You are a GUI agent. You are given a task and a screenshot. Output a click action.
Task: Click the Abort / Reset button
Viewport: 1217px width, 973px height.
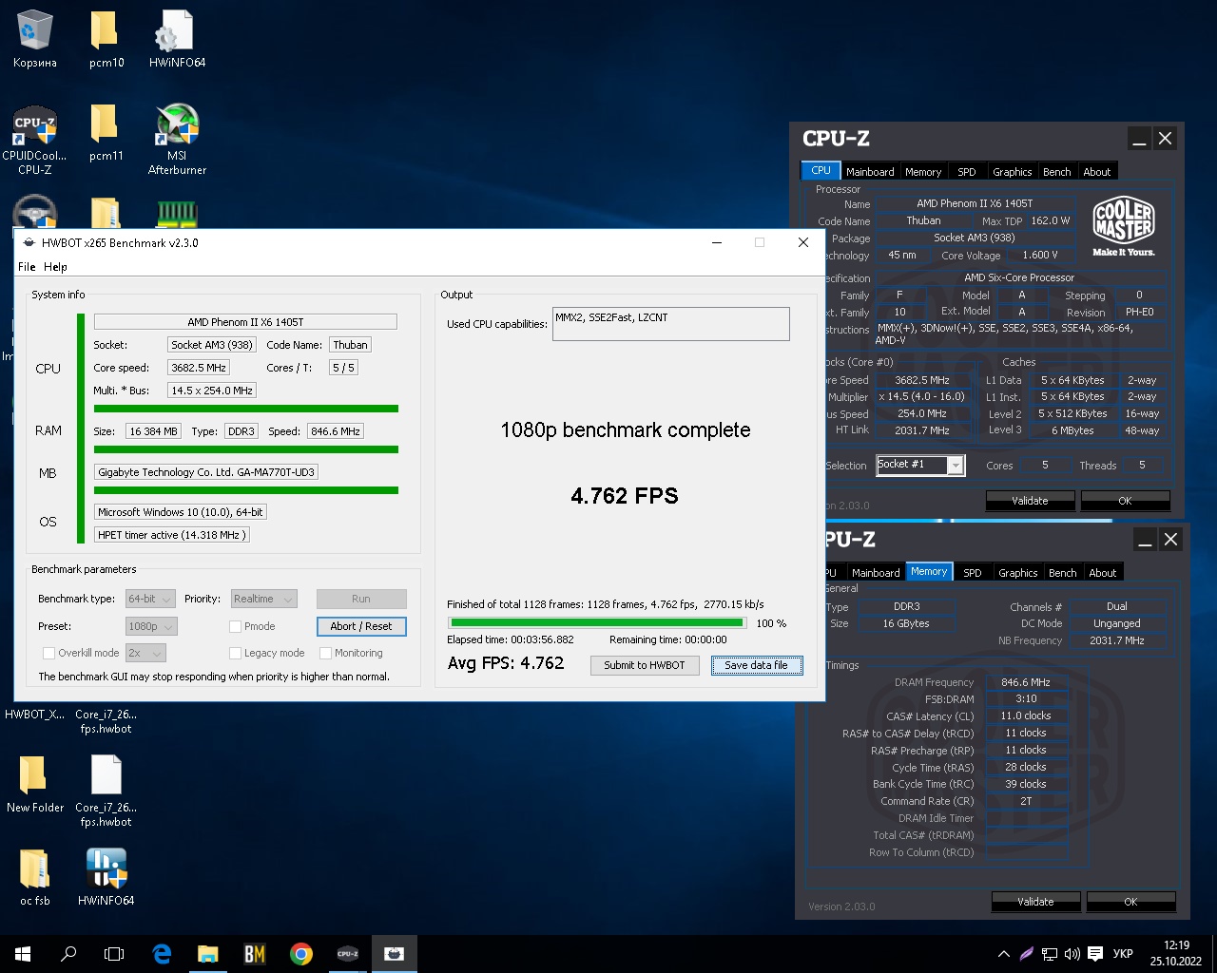pyautogui.click(x=361, y=626)
